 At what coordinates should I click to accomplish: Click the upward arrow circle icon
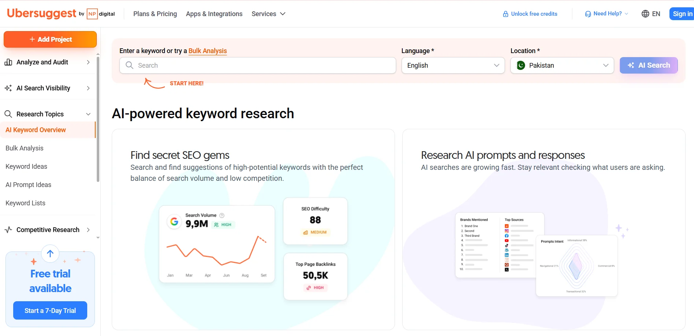pos(50,254)
